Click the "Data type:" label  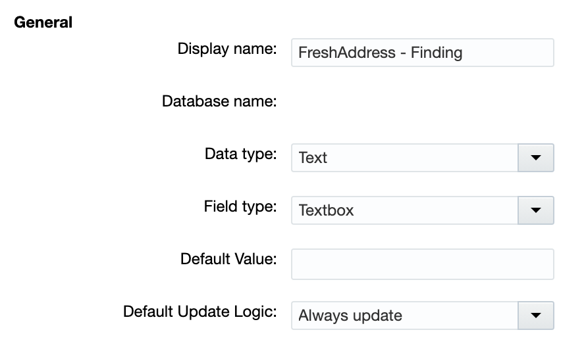point(241,154)
